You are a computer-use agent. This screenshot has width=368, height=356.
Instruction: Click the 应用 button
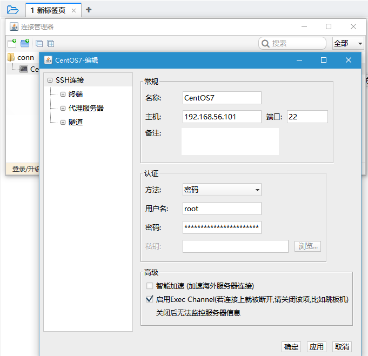click(316, 347)
